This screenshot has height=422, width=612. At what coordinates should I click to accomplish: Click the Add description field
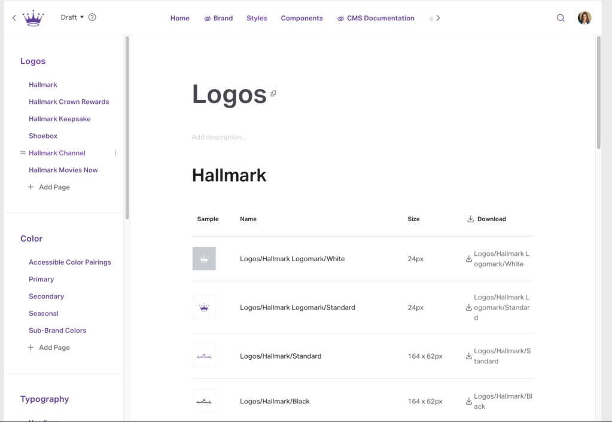[219, 137]
